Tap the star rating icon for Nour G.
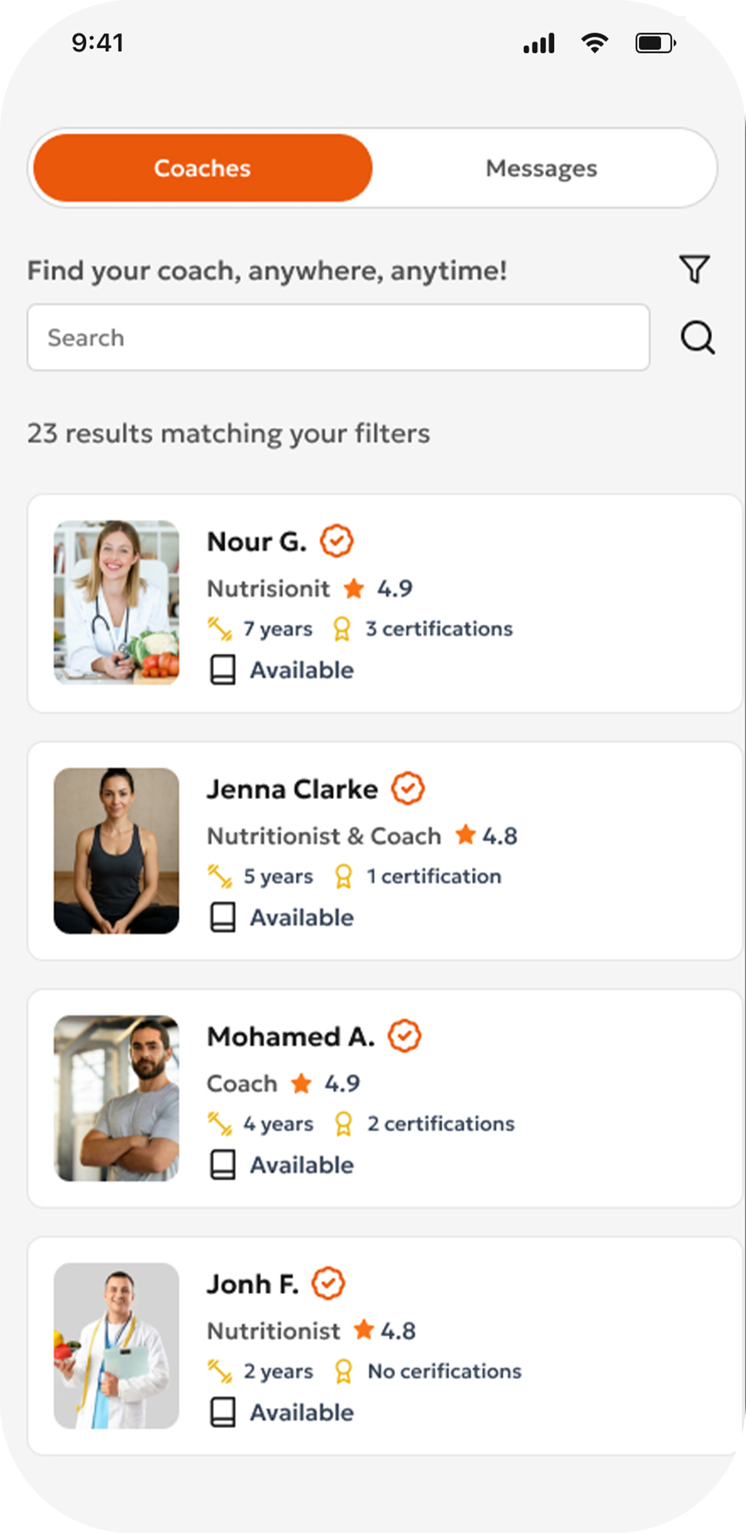This screenshot has height=1533, width=746. coord(354,588)
